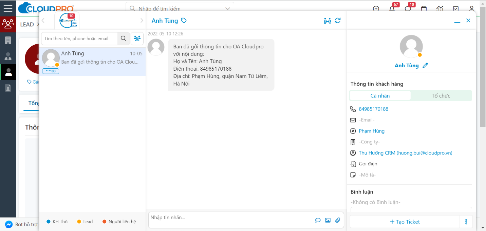
Task: Expand the global search dropdown arrow
Action: point(227,8)
